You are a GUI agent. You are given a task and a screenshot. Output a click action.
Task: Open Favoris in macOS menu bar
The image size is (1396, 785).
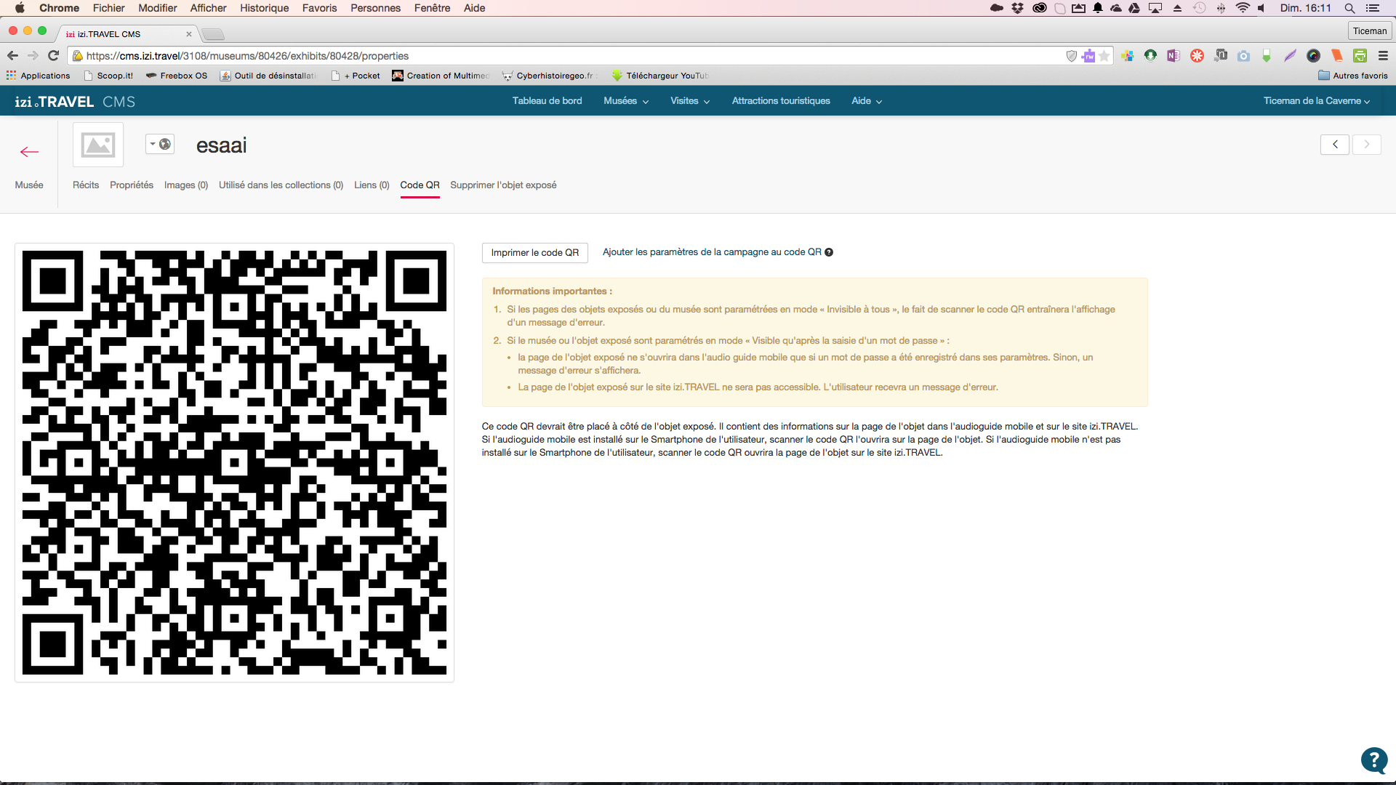[x=319, y=8]
